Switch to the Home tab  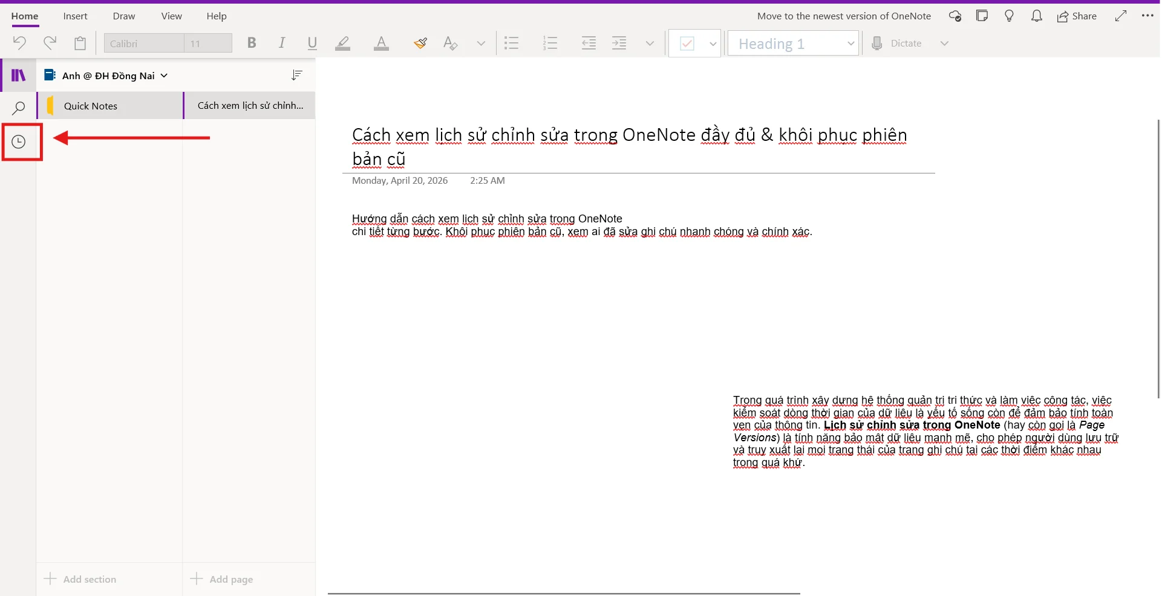(25, 16)
